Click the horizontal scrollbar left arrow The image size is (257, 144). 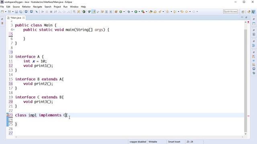coord(16,137)
